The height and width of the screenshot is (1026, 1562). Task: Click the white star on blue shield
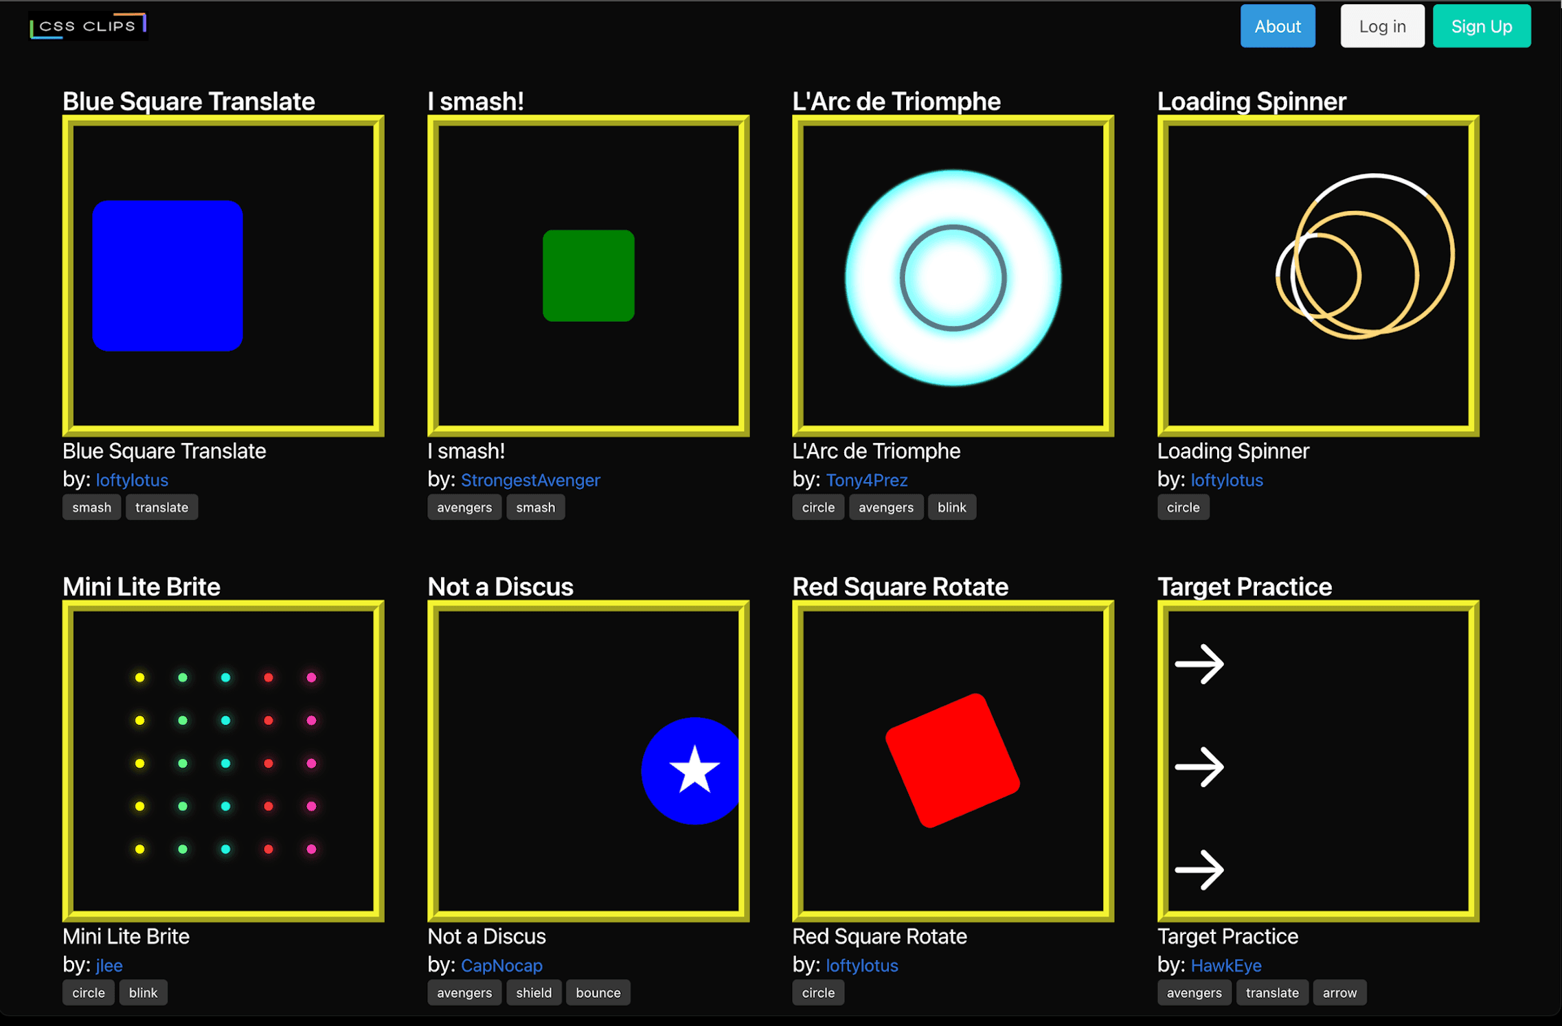(x=694, y=769)
